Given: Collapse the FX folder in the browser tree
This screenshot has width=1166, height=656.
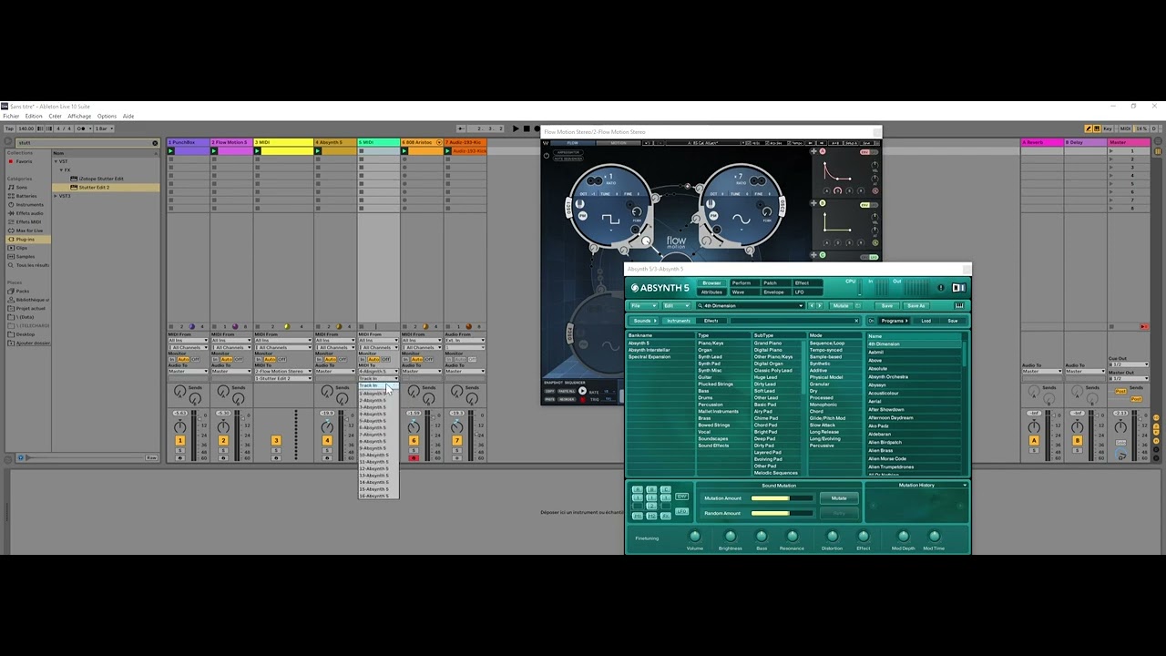Looking at the screenshot, I should pyautogui.click(x=62, y=169).
